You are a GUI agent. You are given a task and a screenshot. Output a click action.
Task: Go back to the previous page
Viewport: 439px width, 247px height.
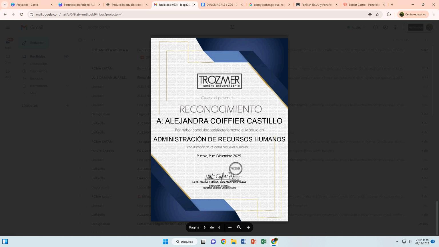pyautogui.click(x=5, y=14)
